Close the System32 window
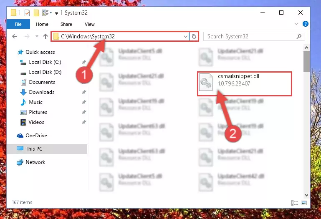The image size is (321, 219). click(300, 13)
